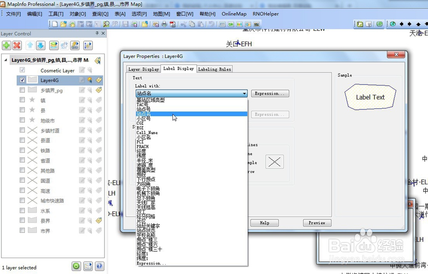Click the Preview button in Layer Properties
Image resolution: width=428 pixels, height=274 pixels.
click(317, 223)
